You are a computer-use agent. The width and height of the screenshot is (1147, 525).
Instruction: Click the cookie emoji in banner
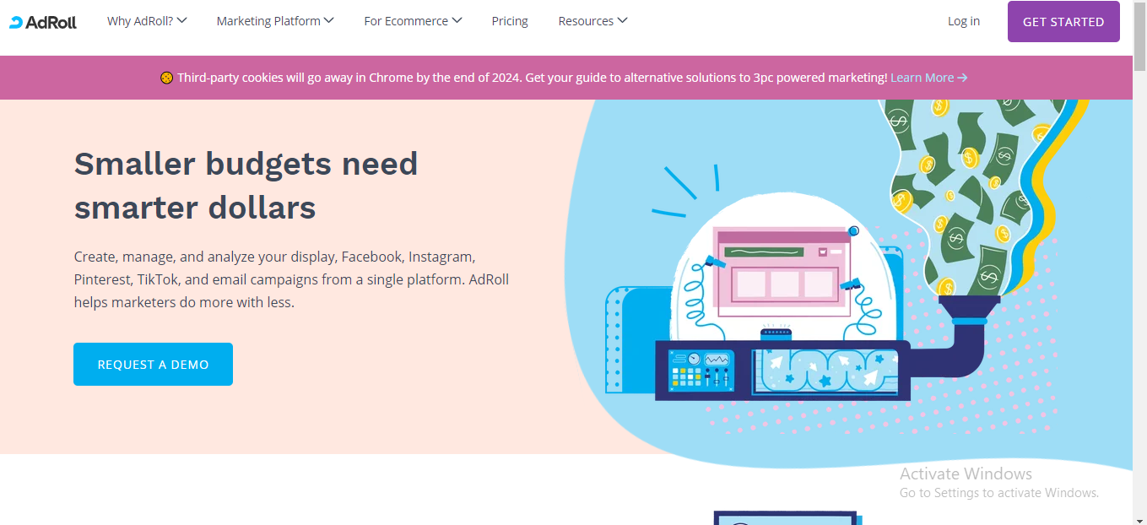click(166, 78)
